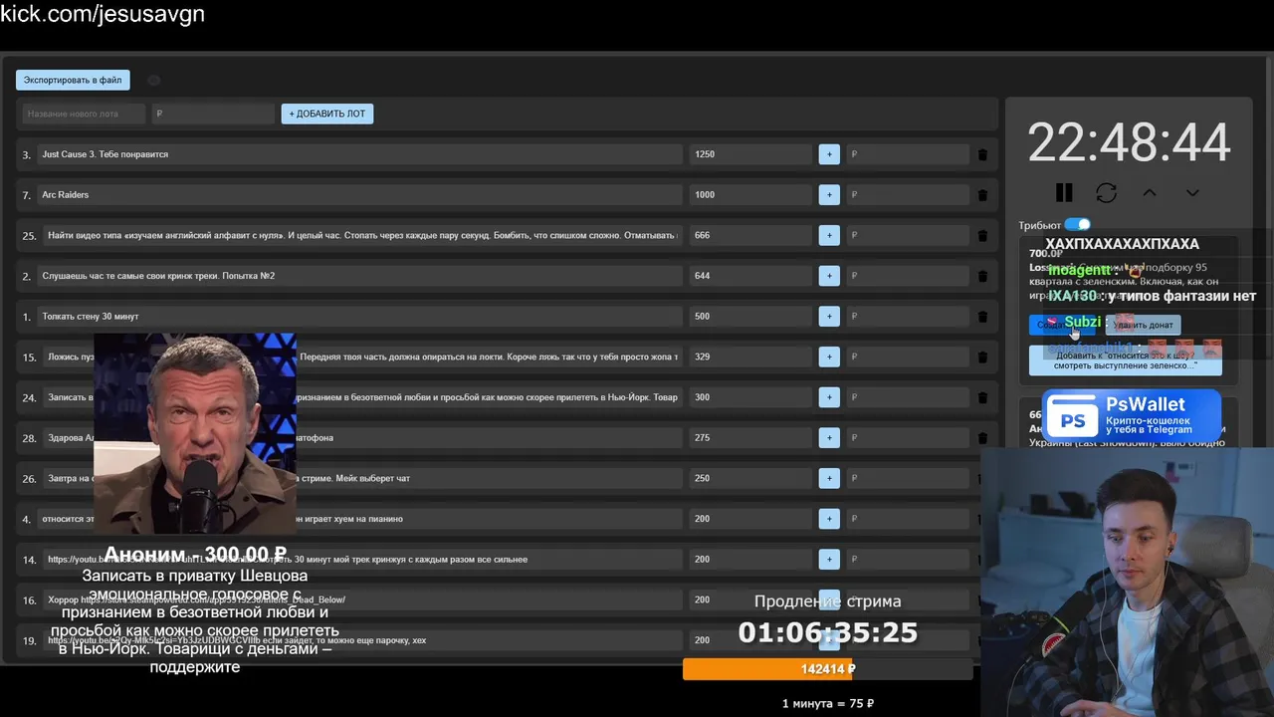Click the 644 amount field
Image resolution: width=1274 pixels, height=717 pixels.
pyautogui.click(x=750, y=276)
